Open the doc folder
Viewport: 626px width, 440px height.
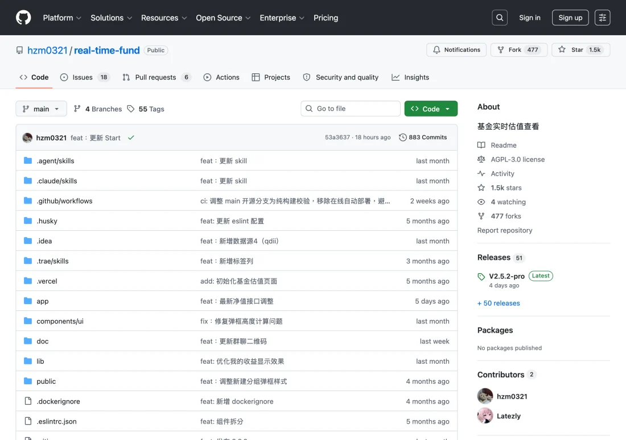(42, 341)
